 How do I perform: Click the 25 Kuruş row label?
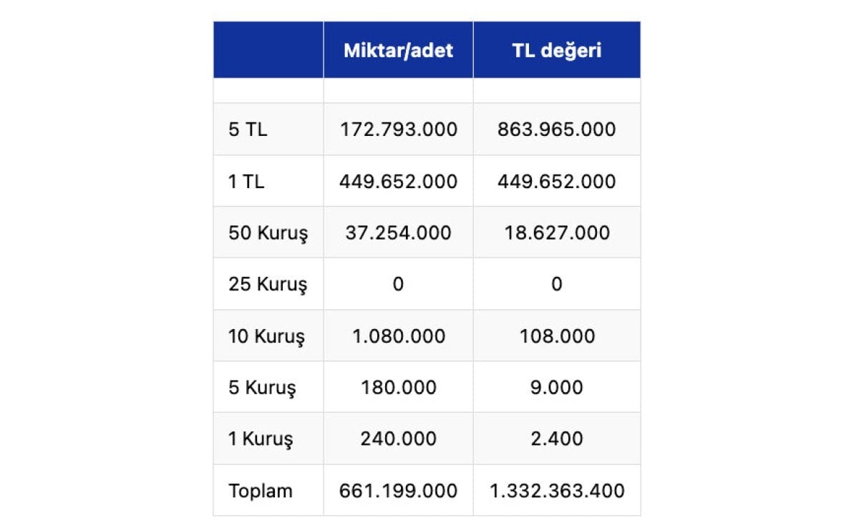click(268, 285)
